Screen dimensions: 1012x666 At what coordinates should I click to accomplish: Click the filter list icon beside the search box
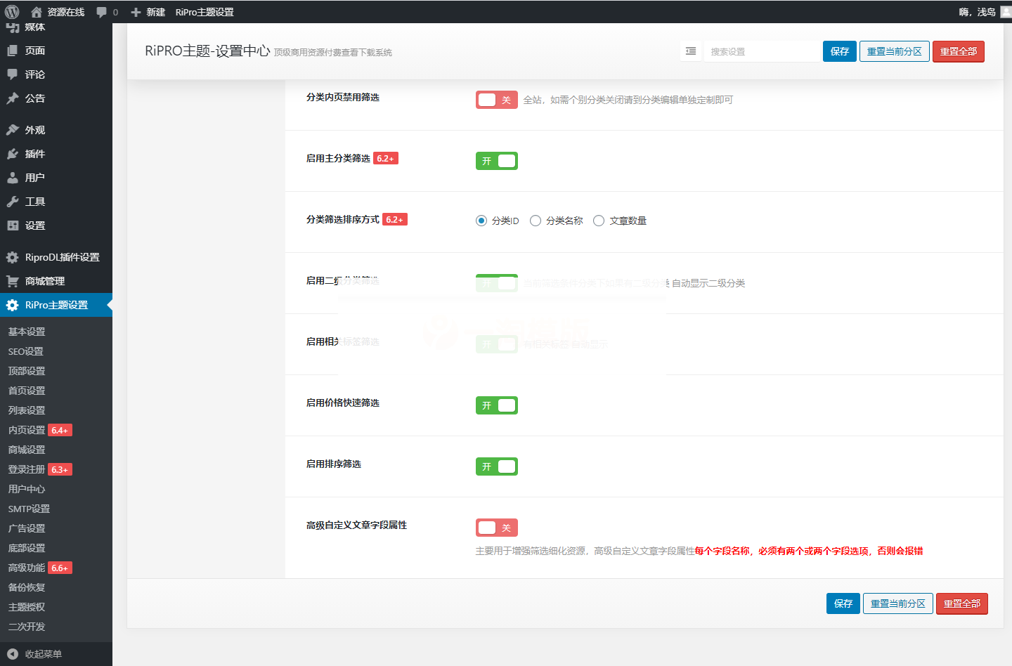pyautogui.click(x=690, y=51)
